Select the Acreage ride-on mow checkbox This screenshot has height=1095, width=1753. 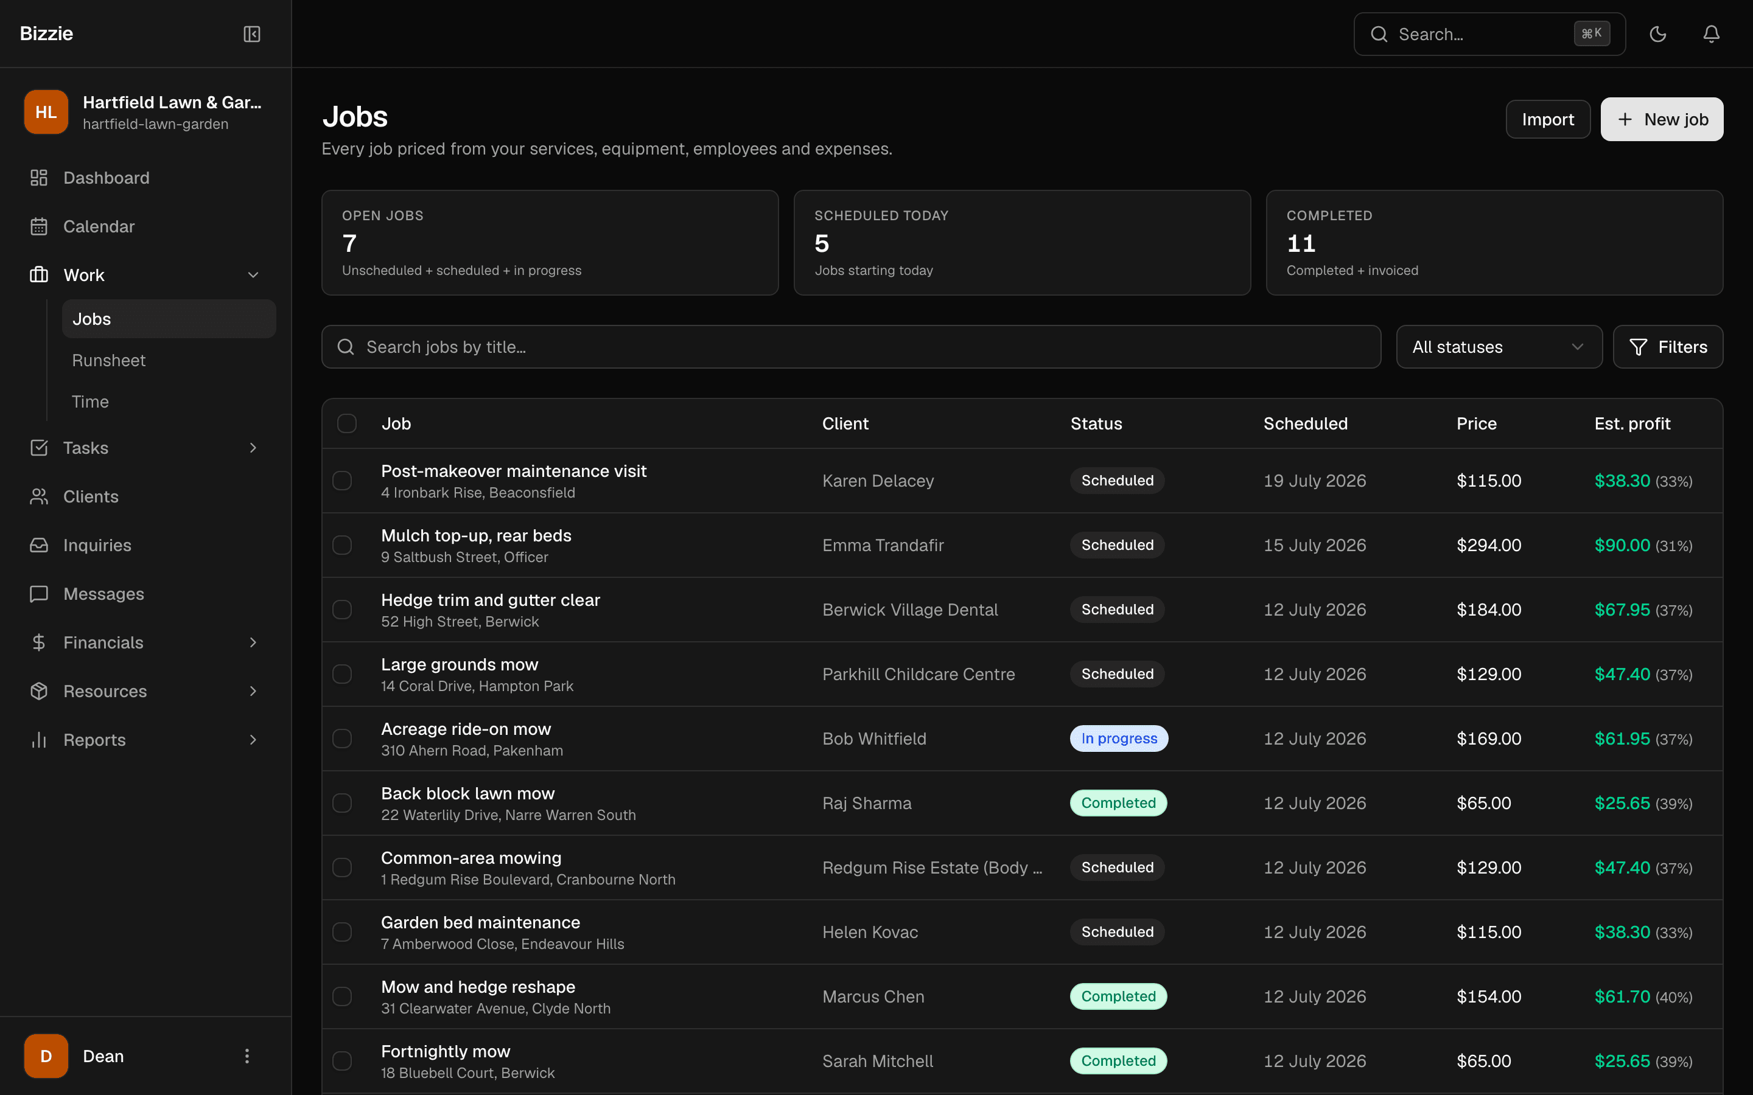click(x=342, y=739)
